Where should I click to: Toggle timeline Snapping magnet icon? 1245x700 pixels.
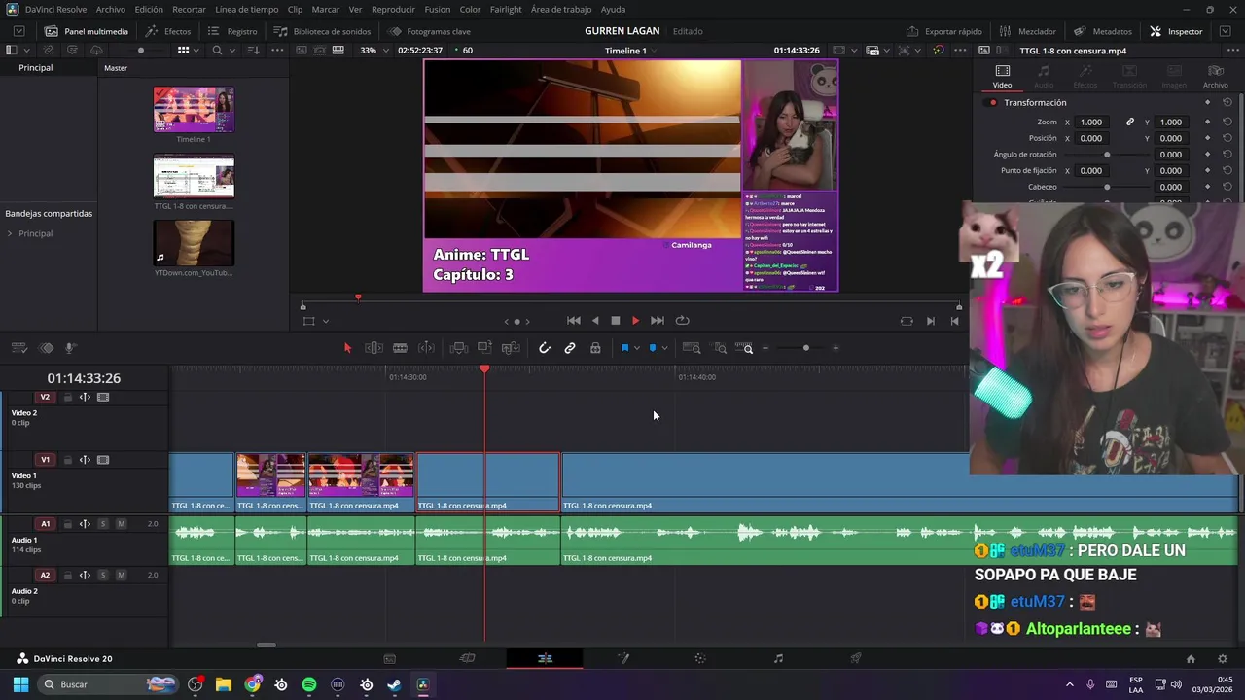point(545,348)
